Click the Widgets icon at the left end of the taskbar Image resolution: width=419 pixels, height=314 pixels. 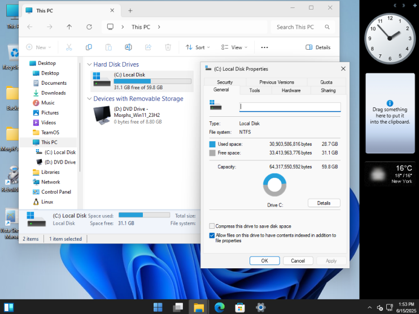(8, 307)
